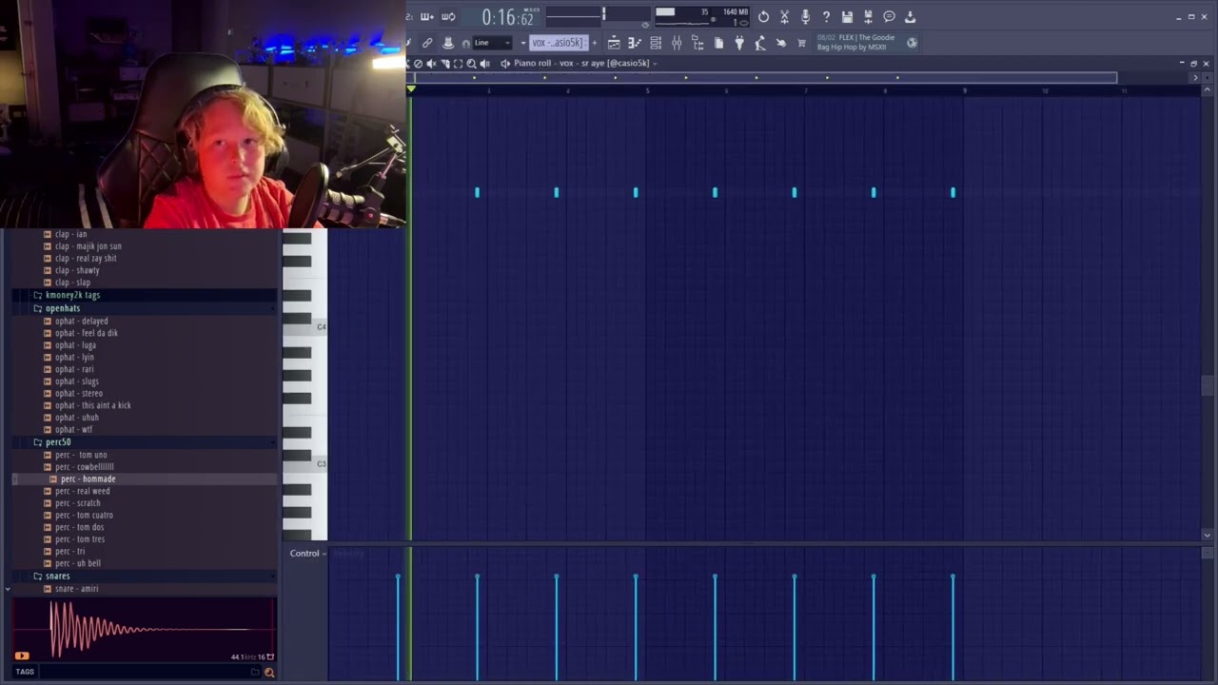The height and width of the screenshot is (685, 1218).
Task: Select sample 'perc - uh bell'
Action: [x=77, y=563]
